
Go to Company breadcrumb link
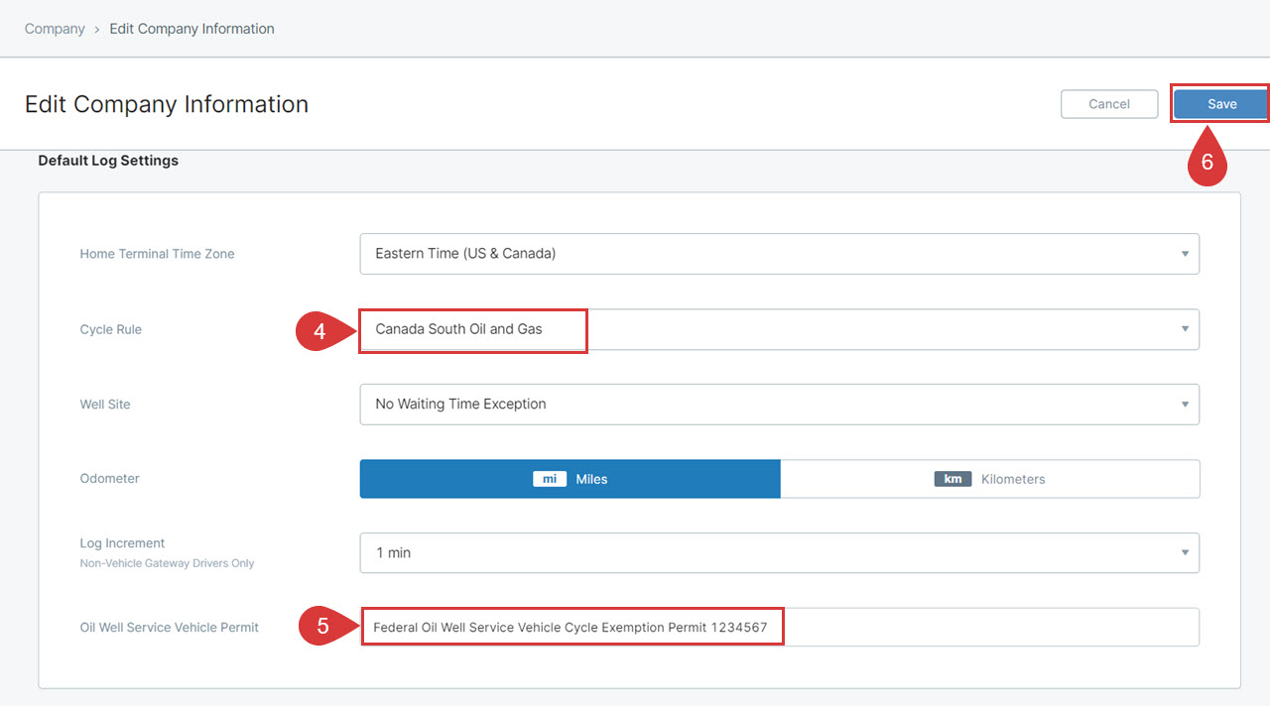[x=55, y=29]
